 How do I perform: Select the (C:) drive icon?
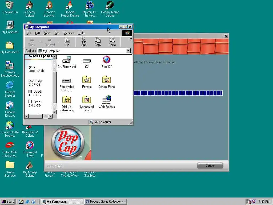point(87,63)
